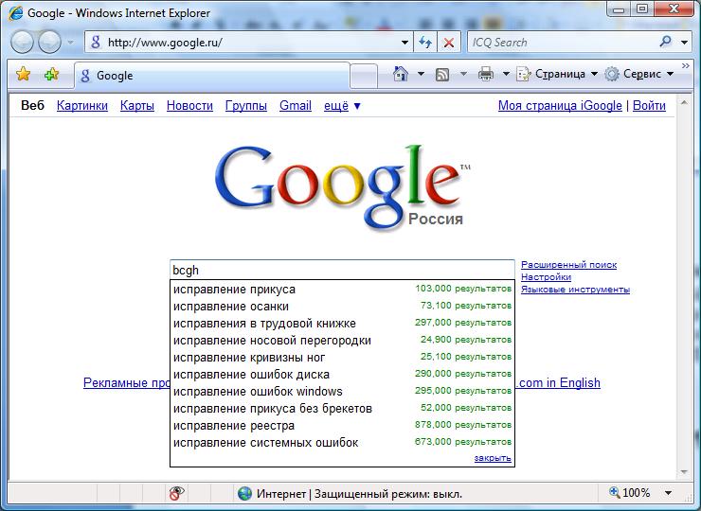The width and height of the screenshot is (701, 511).
Task: Click the page scrollbar up arrow
Action: (684, 102)
